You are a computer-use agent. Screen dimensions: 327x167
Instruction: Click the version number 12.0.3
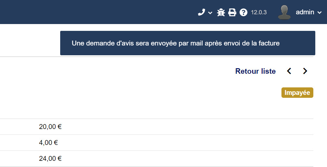click(259, 12)
